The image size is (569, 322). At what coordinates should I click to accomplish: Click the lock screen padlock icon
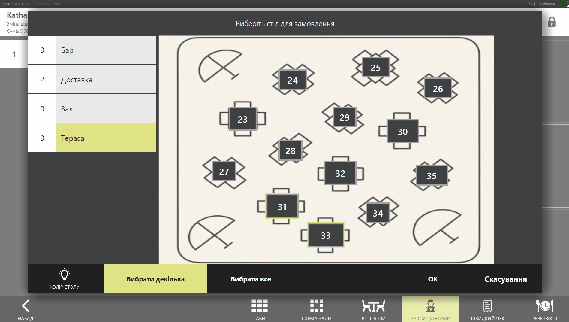click(x=552, y=22)
